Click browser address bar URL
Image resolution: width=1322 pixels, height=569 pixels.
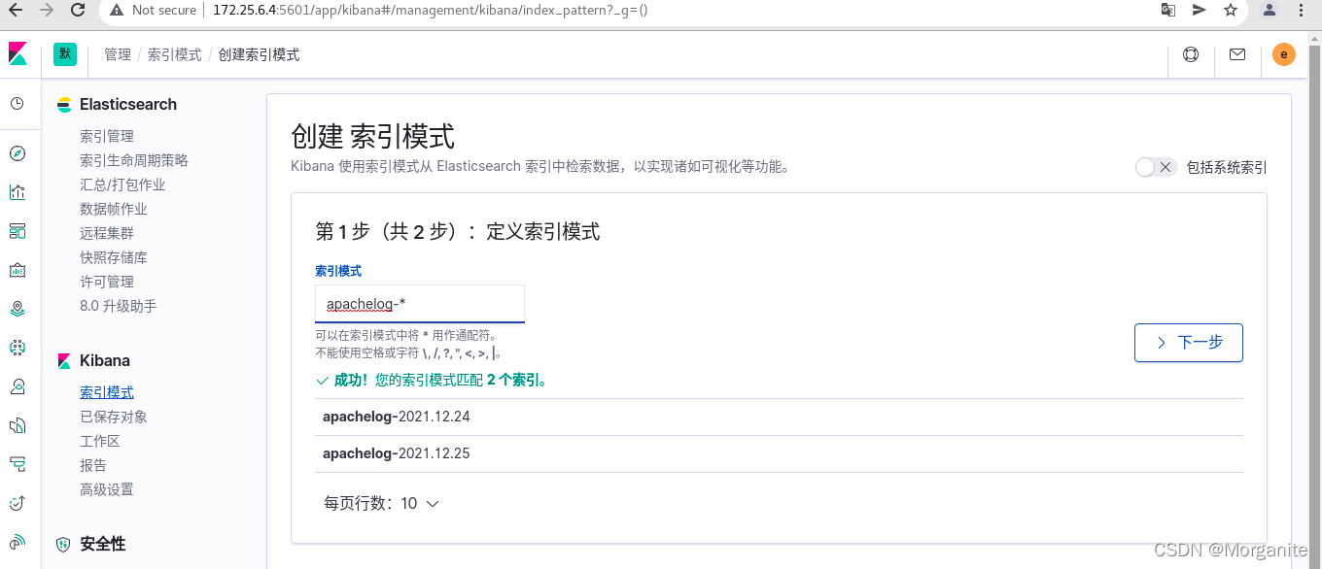click(x=431, y=10)
